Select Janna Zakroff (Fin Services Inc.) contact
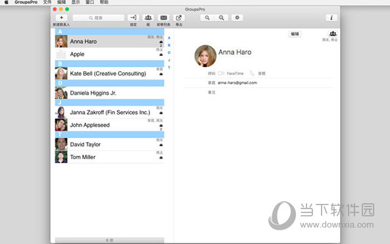 pyautogui.click(x=109, y=112)
